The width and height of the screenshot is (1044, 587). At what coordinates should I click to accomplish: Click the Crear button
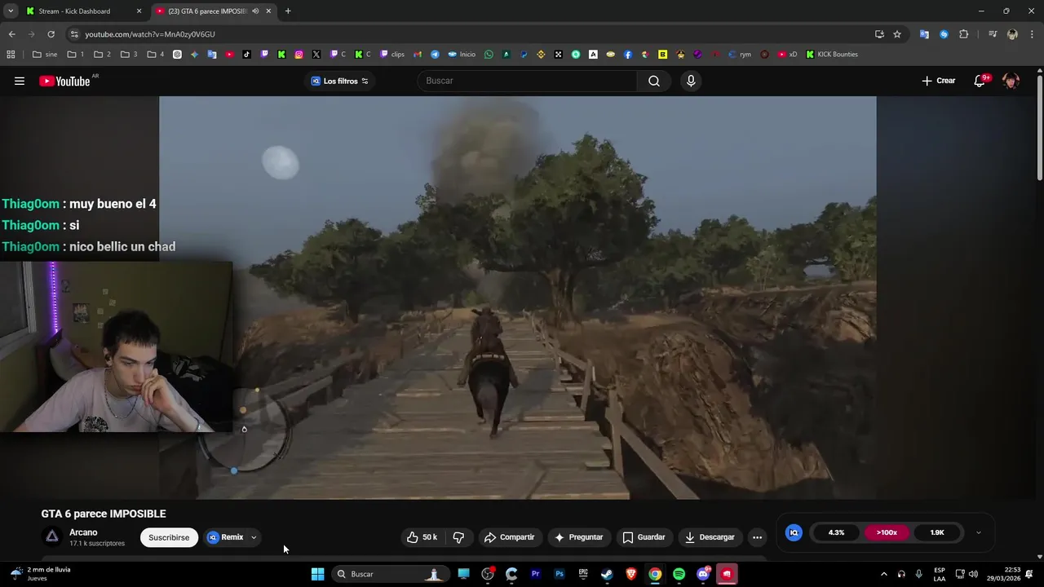(x=938, y=81)
